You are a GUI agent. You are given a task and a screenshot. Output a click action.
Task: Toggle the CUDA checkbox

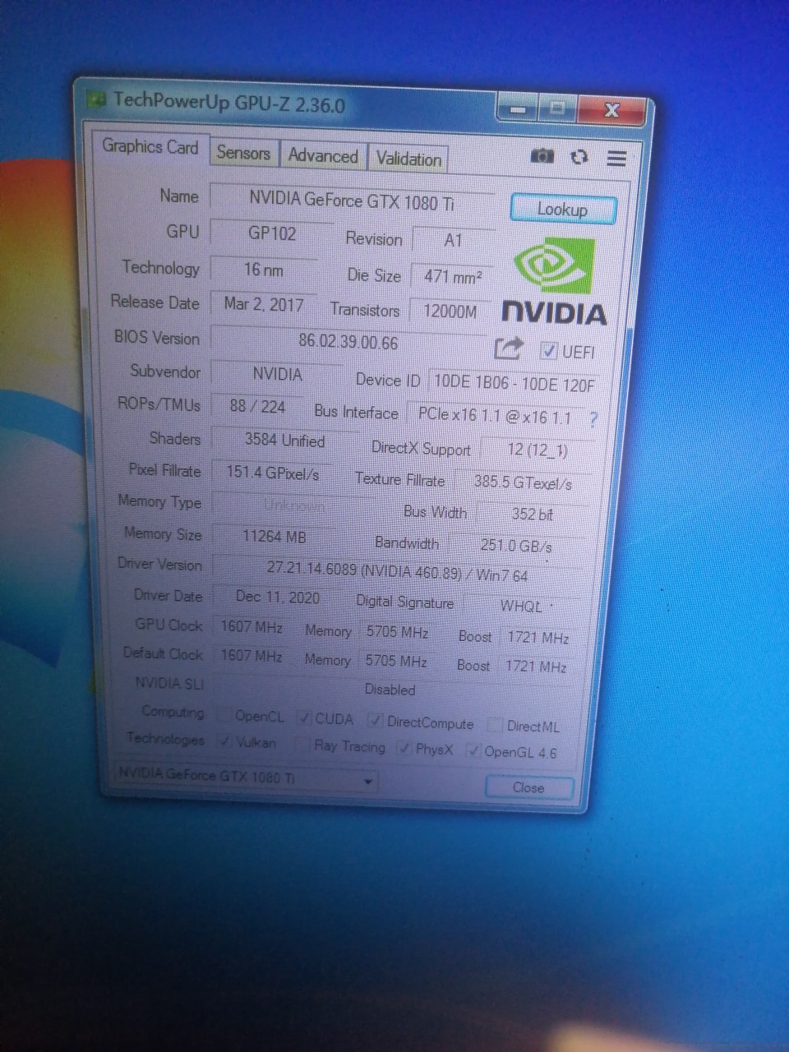coord(305,718)
